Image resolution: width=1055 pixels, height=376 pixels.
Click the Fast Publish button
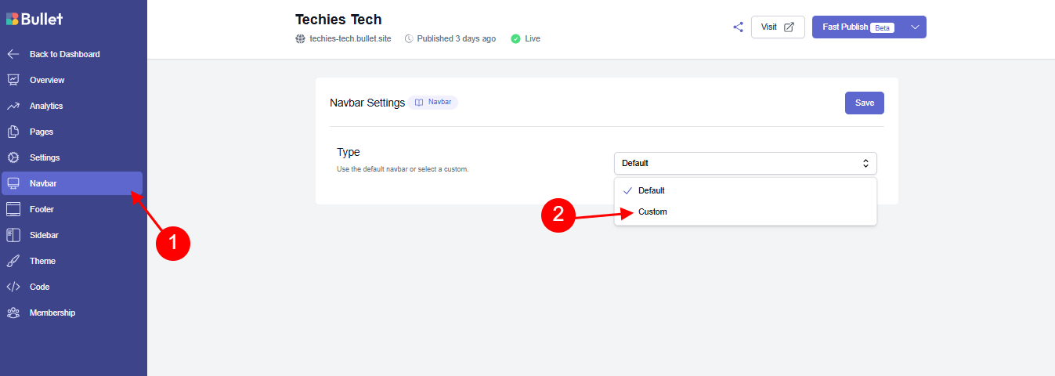[859, 27]
